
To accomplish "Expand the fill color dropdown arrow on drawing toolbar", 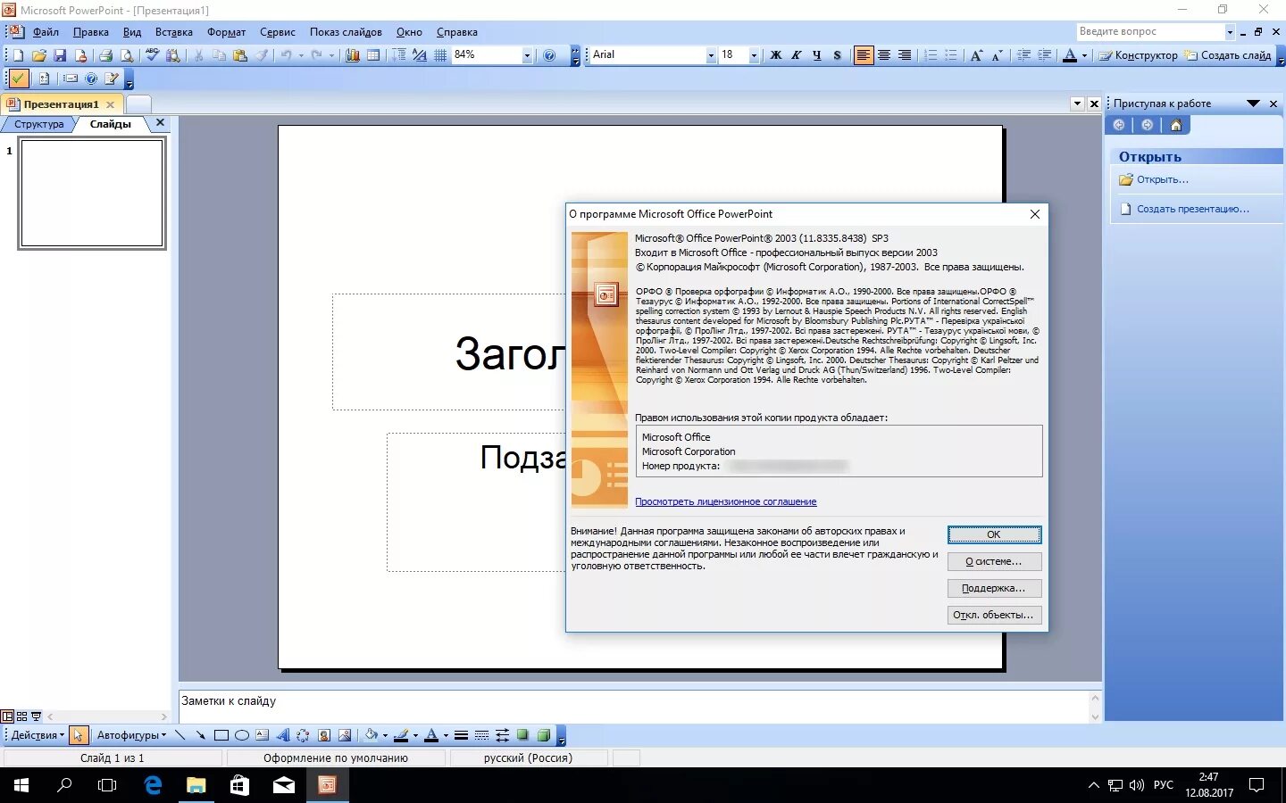I will [385, 735].
